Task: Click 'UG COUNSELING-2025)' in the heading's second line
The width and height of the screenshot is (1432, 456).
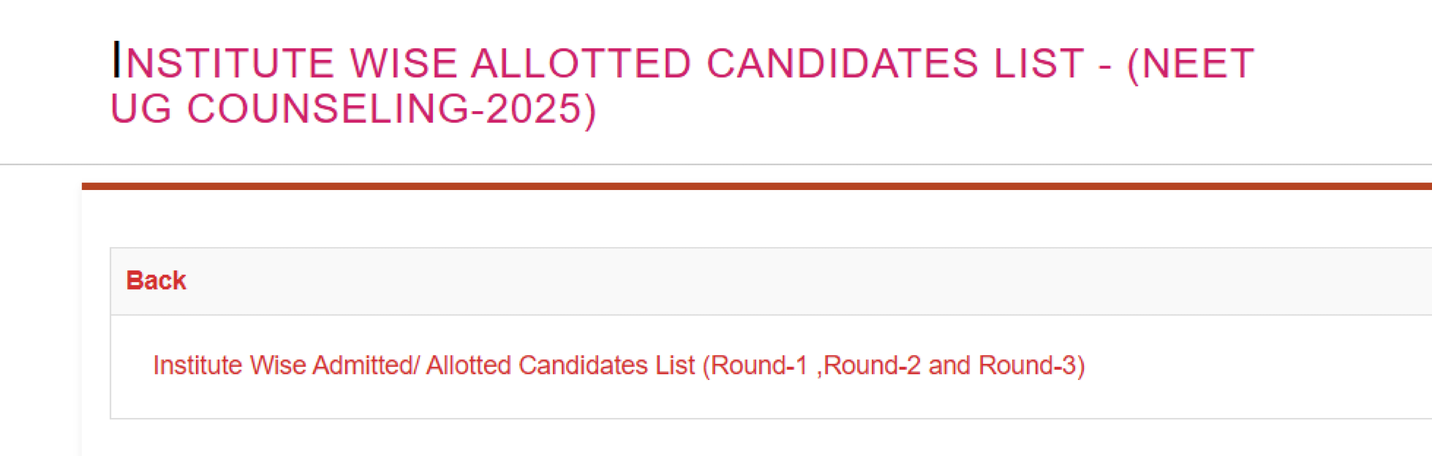Action: [x=354, y=109]
